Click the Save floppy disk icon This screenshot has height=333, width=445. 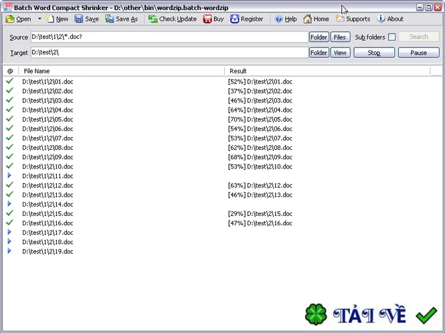(x=78, y=19)
